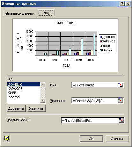Click the chart title НАСЕЛЕНИЕ in preview

tap(65, 23)
